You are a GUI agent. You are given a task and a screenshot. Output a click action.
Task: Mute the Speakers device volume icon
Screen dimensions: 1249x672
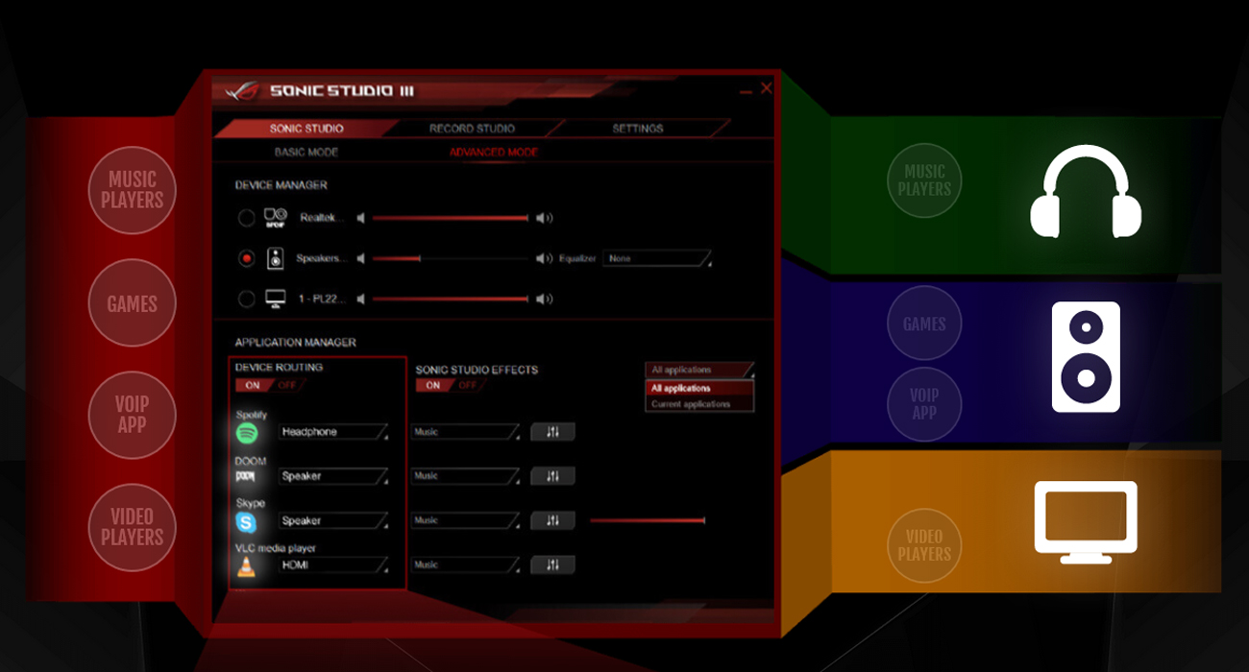361,258
